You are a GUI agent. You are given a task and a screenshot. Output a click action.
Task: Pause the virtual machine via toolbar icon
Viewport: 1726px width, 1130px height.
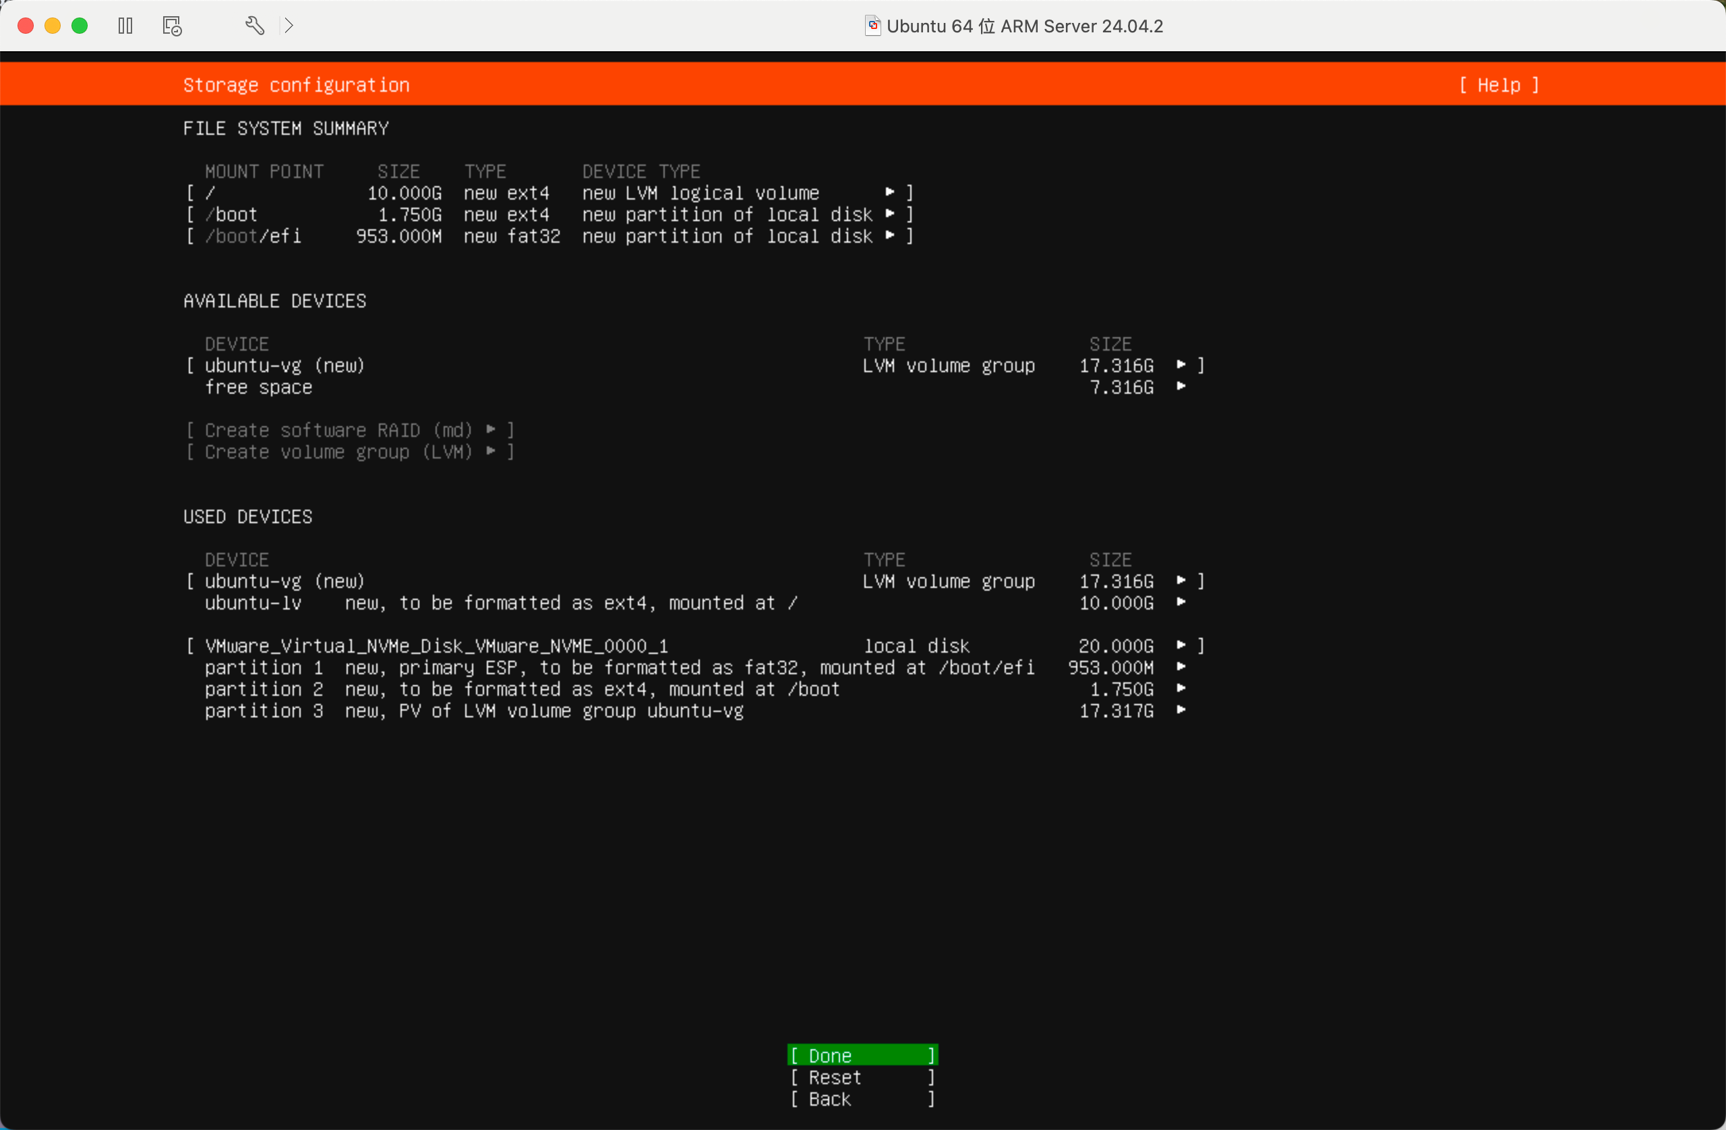pyautogui.click(x=125, y=26)
